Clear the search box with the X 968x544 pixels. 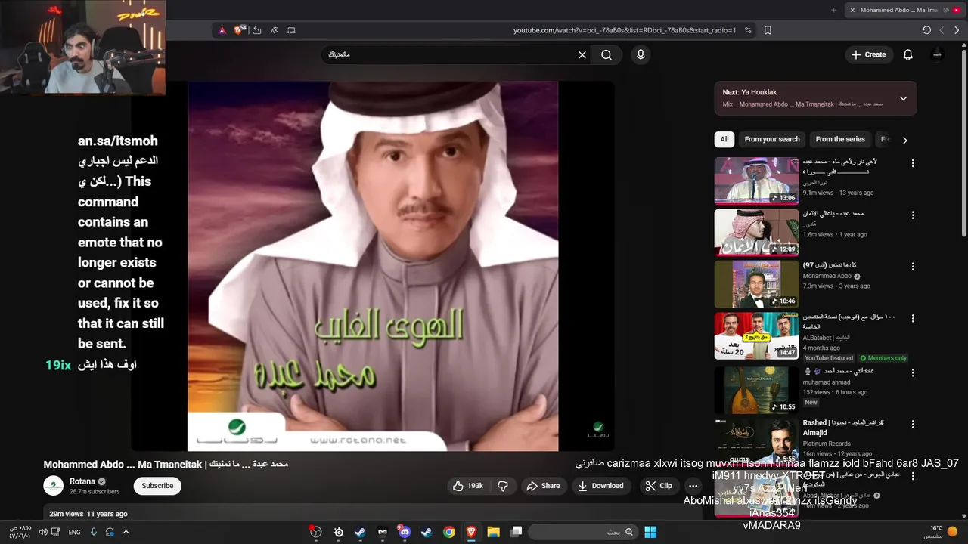coord(582,55)
